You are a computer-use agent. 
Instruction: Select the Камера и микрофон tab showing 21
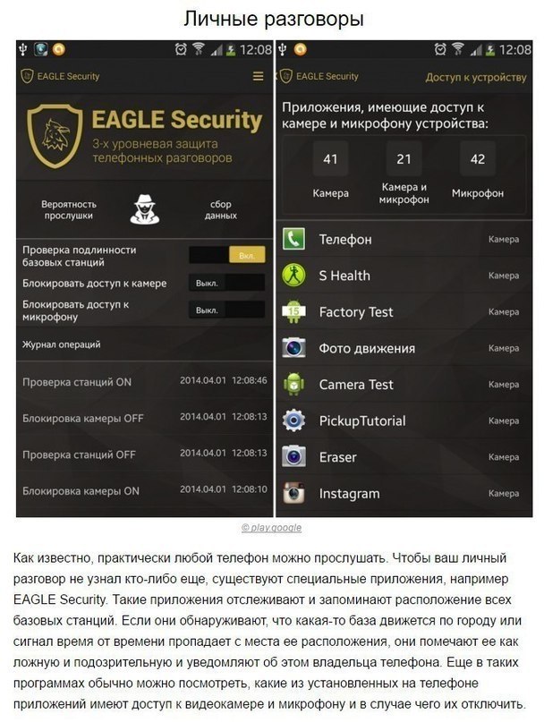point(404,174)
